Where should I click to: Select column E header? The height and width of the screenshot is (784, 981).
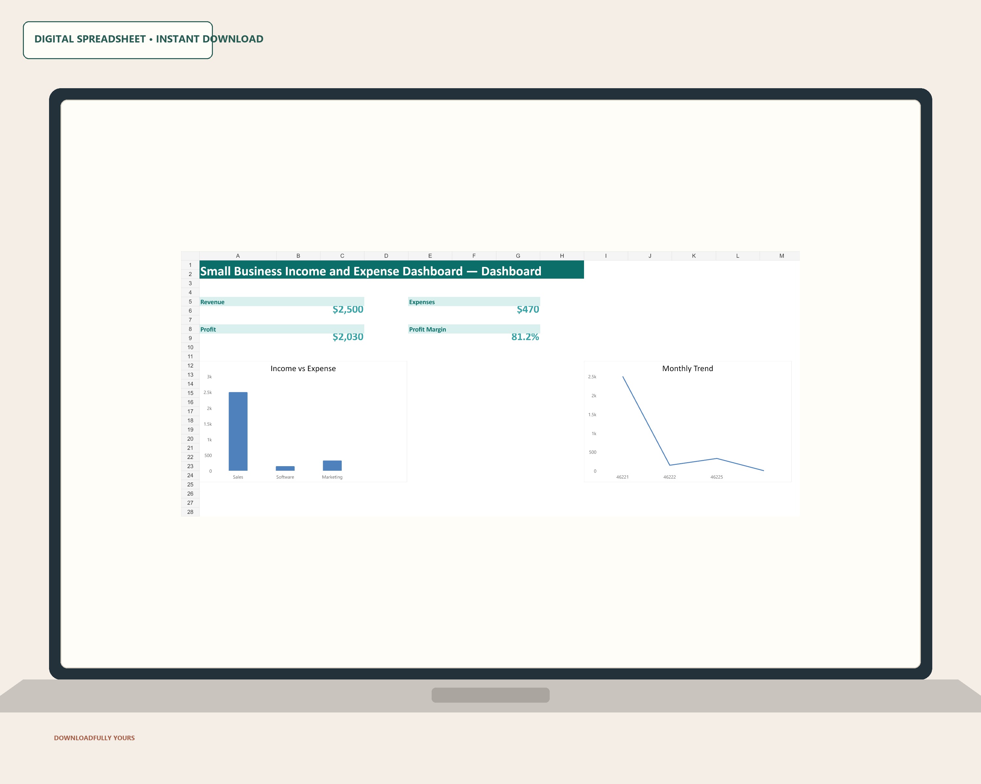click(430, 256)
